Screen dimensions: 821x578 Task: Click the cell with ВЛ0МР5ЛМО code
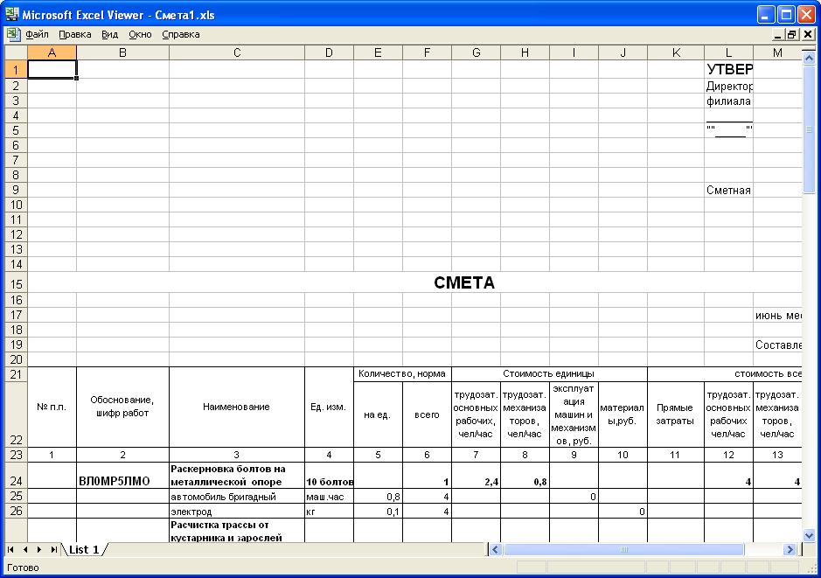click(122, 476)
